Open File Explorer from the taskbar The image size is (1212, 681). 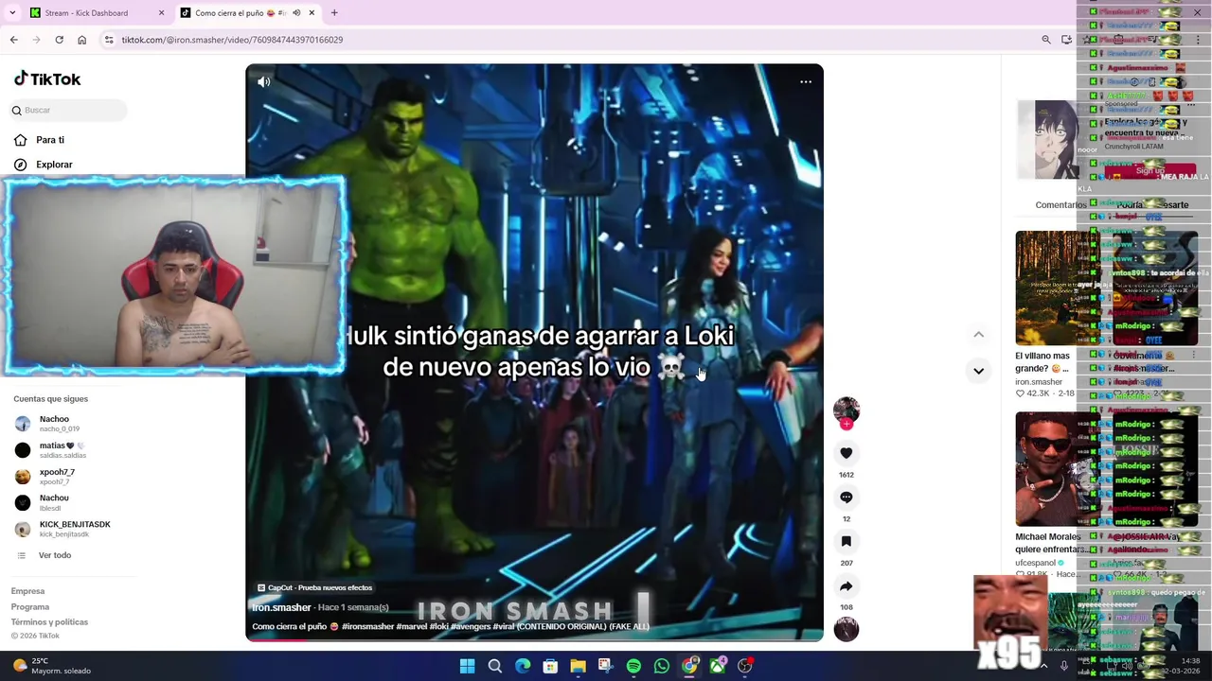pos(578,666)
